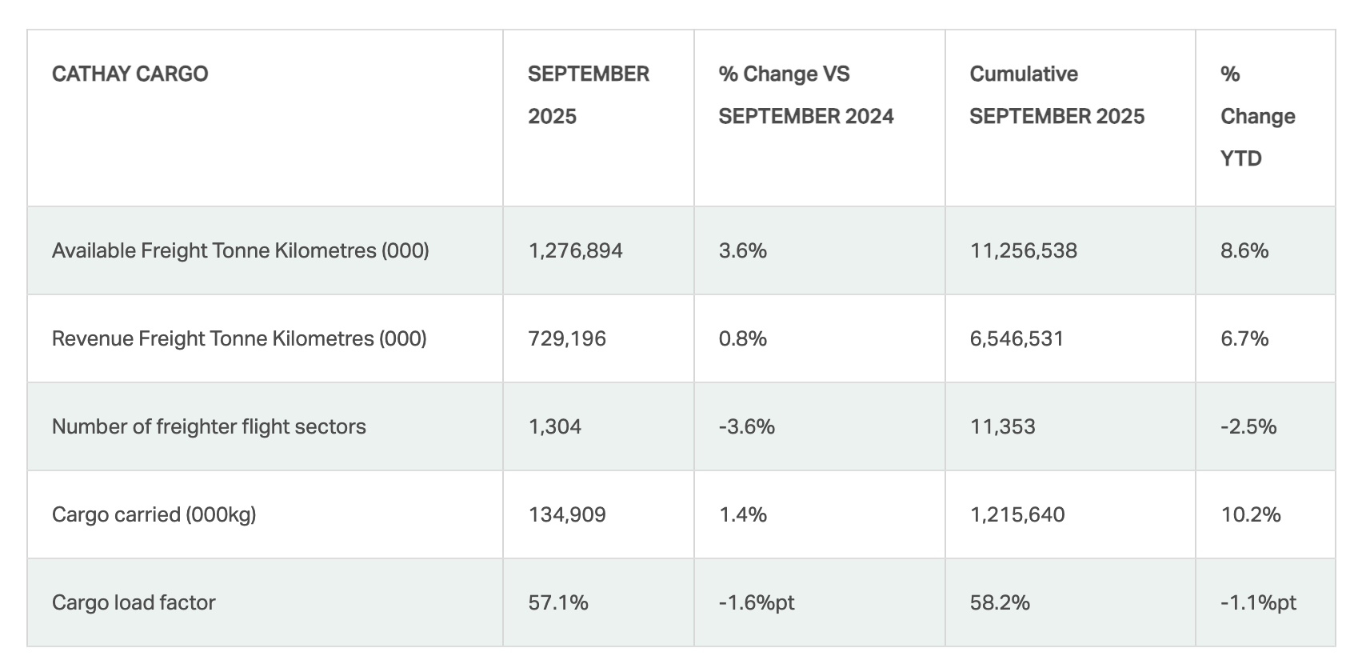Select the Cargo carried (000kg) row label

click(154, 514)
